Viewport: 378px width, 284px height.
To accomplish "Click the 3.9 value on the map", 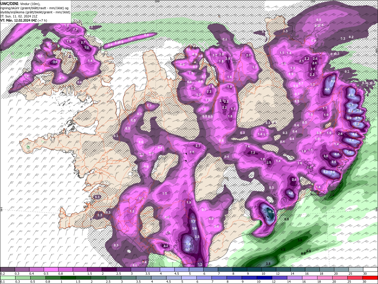I will tap(349, 118).
